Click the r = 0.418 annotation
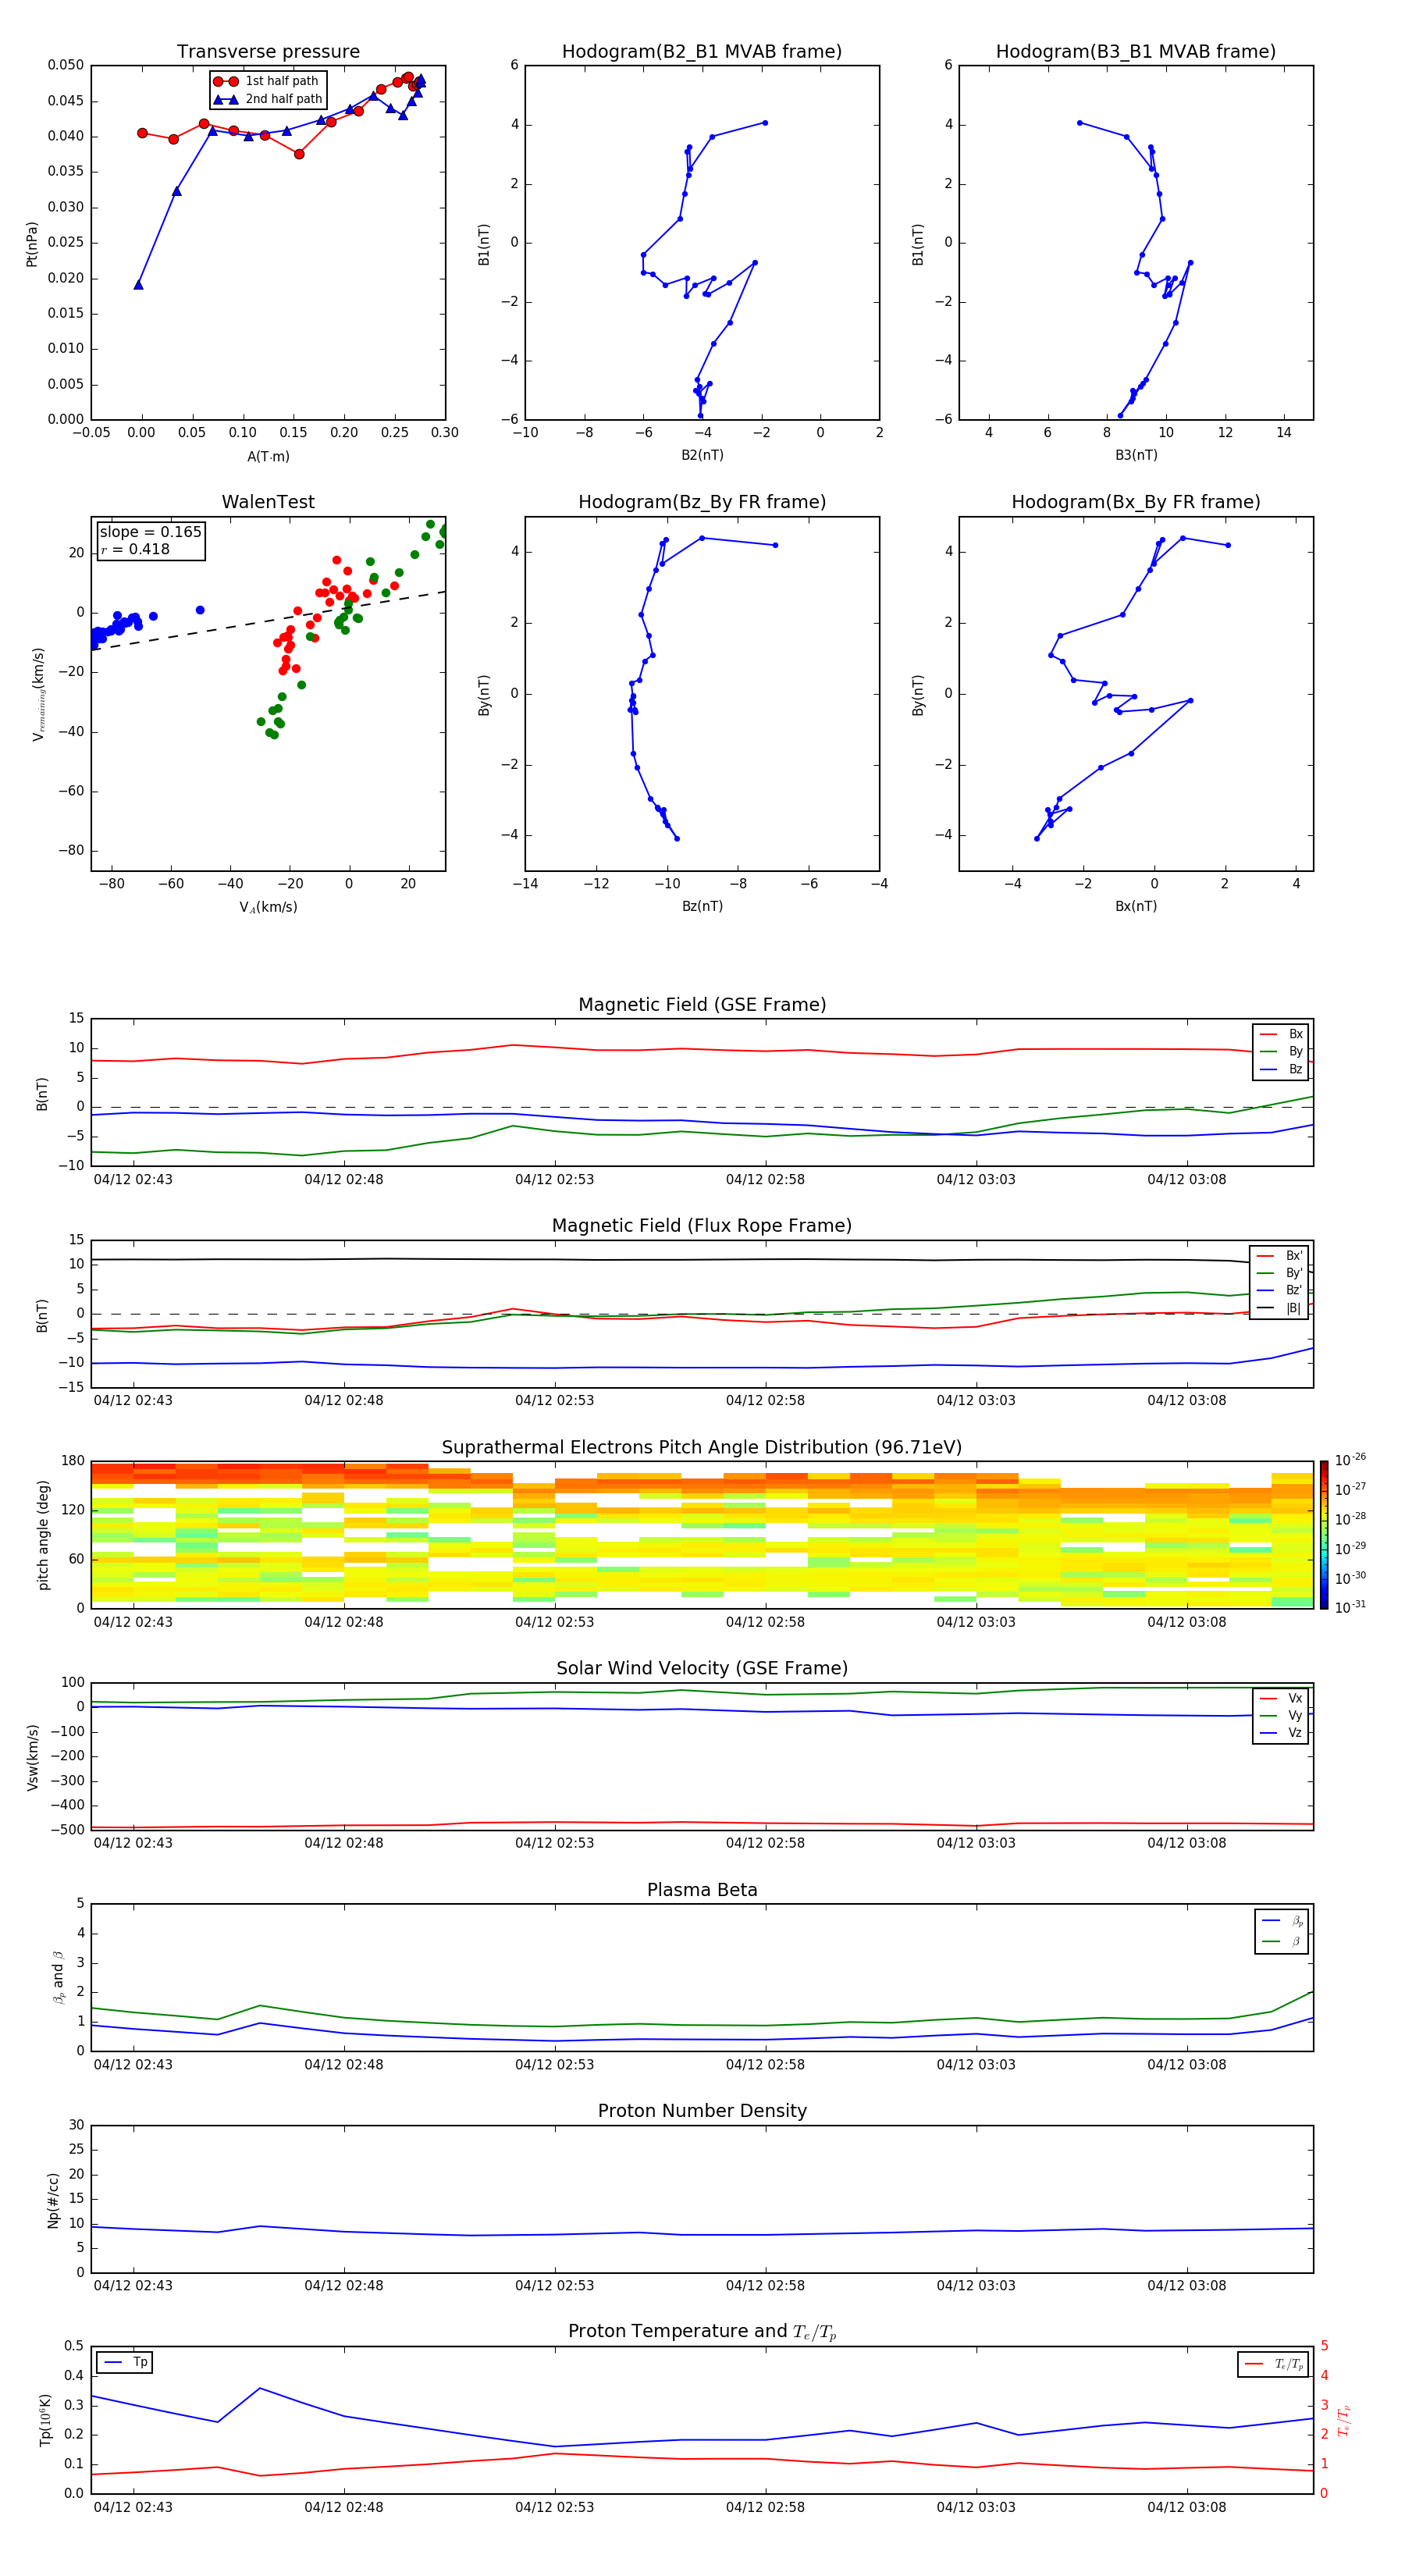This screenshot has width=1405, height=2576. 135,549
